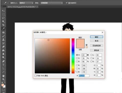Confirm with the 确定 OK button
This screenshot has width=122, height=93.
97,37
